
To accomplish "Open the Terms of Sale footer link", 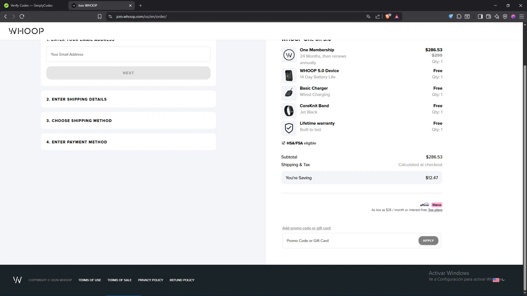I will 119,280.
